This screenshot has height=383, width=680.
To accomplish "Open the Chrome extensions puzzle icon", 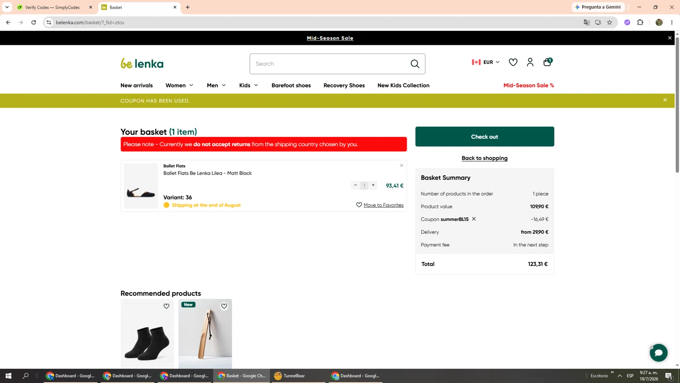I will [640, 22].
